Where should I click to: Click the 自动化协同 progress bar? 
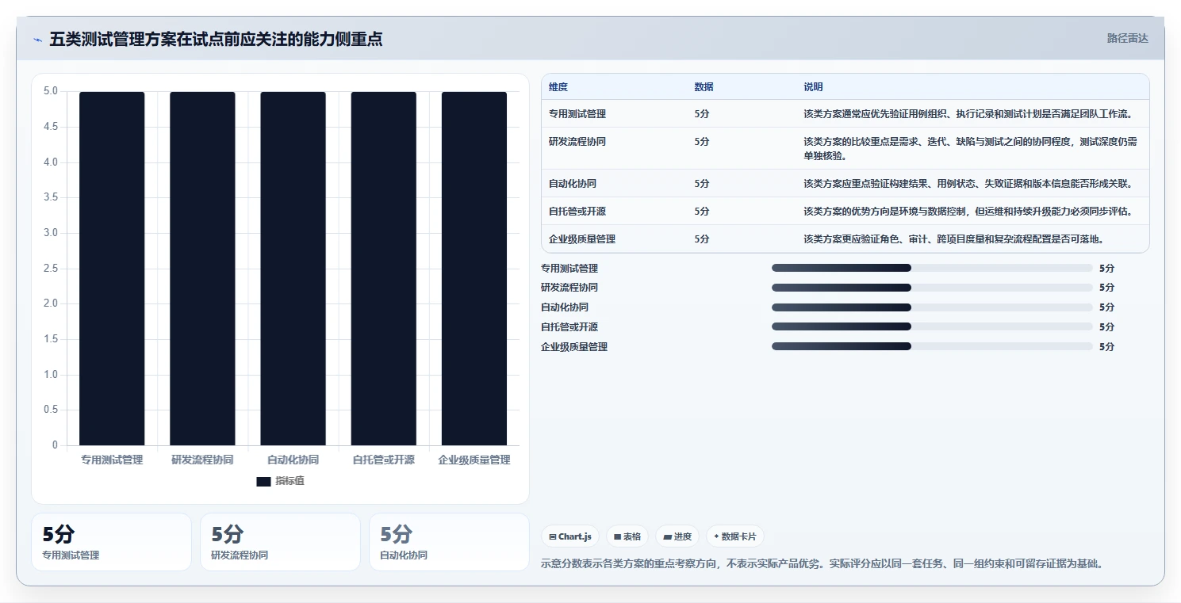(932, 307)
